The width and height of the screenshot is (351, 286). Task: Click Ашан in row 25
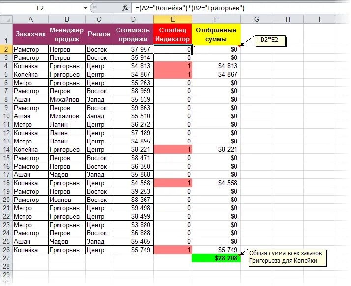click(x=30, y=241)
